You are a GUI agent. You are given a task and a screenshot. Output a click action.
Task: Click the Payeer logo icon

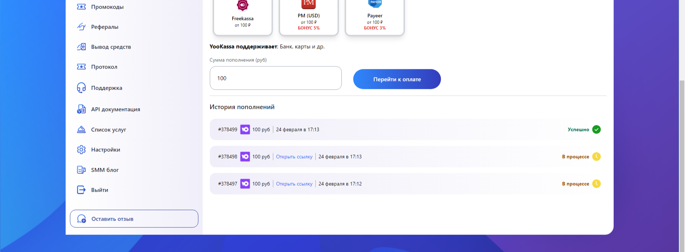pos(375,4)
